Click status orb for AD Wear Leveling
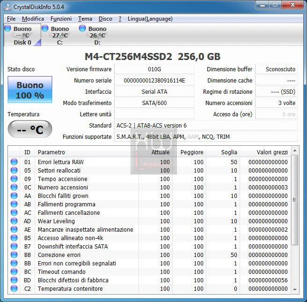 14,221
